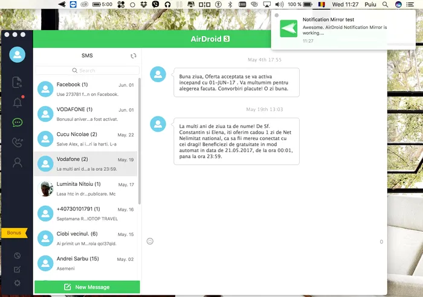Click the Notification Mirror test banner
Screen dimensions: 423x297
[343, 30]
